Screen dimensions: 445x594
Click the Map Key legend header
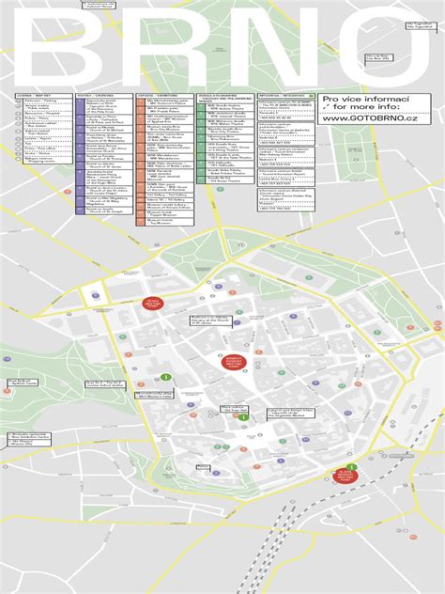pyautogui.click(x=44, y=96)
